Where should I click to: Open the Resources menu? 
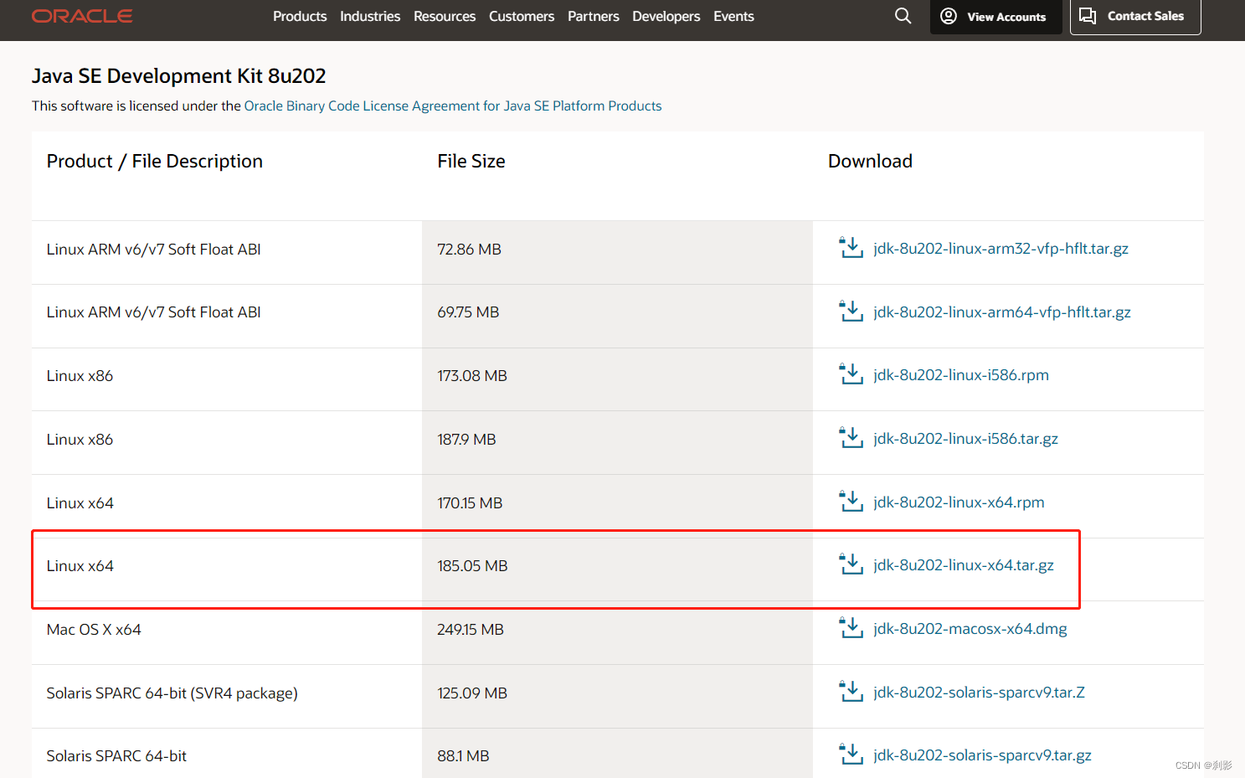pos(445,16)
